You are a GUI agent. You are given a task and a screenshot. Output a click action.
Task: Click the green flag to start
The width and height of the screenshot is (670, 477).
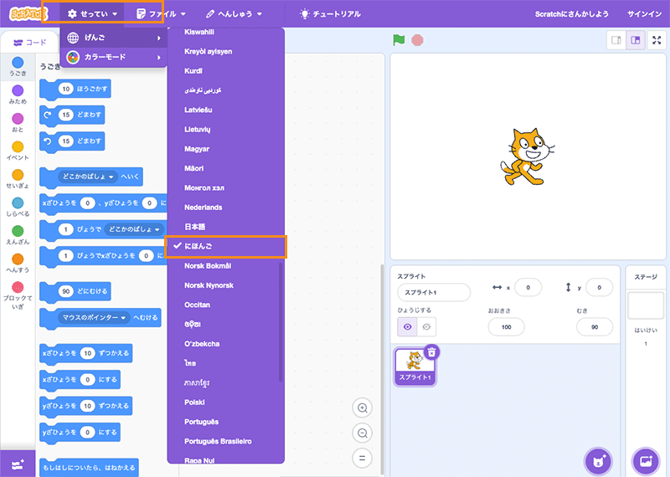tap(399, 40)
